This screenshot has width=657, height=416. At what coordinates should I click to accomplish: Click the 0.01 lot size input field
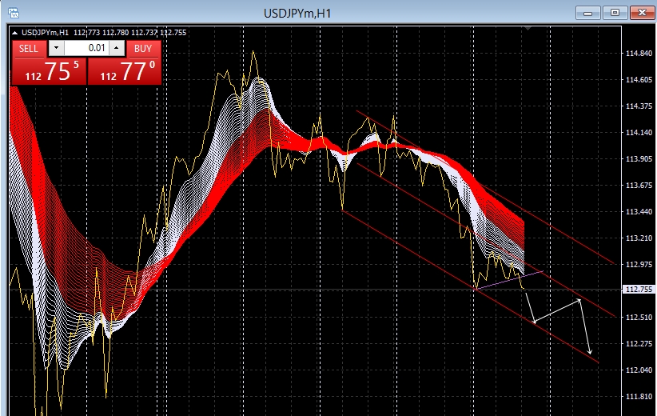[x=86, y=48]
